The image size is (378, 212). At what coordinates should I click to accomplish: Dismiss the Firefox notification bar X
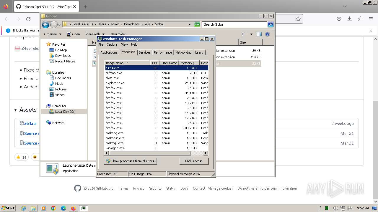371,30
